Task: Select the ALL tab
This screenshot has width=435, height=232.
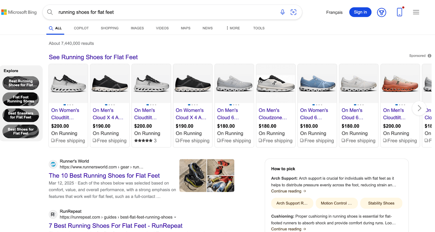Action: 55,28
